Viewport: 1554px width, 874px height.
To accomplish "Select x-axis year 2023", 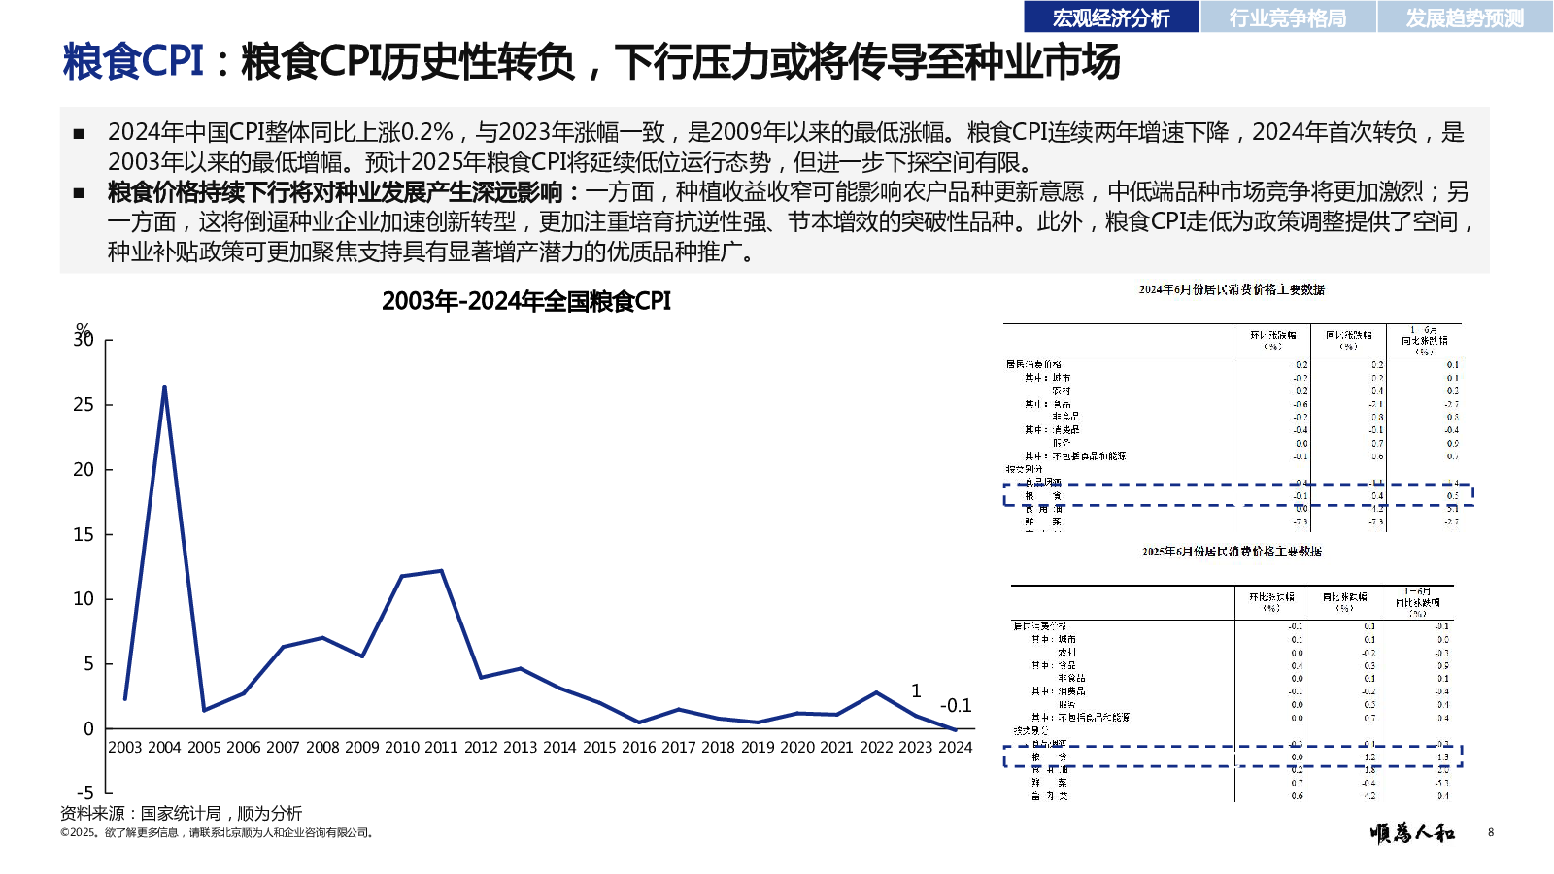I will click(916, 748).
